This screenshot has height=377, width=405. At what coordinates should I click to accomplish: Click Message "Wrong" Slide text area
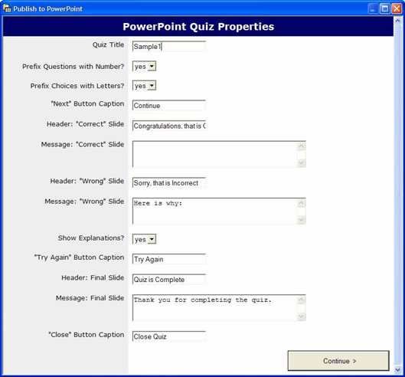pyautogui.click(x=219, y=211)
